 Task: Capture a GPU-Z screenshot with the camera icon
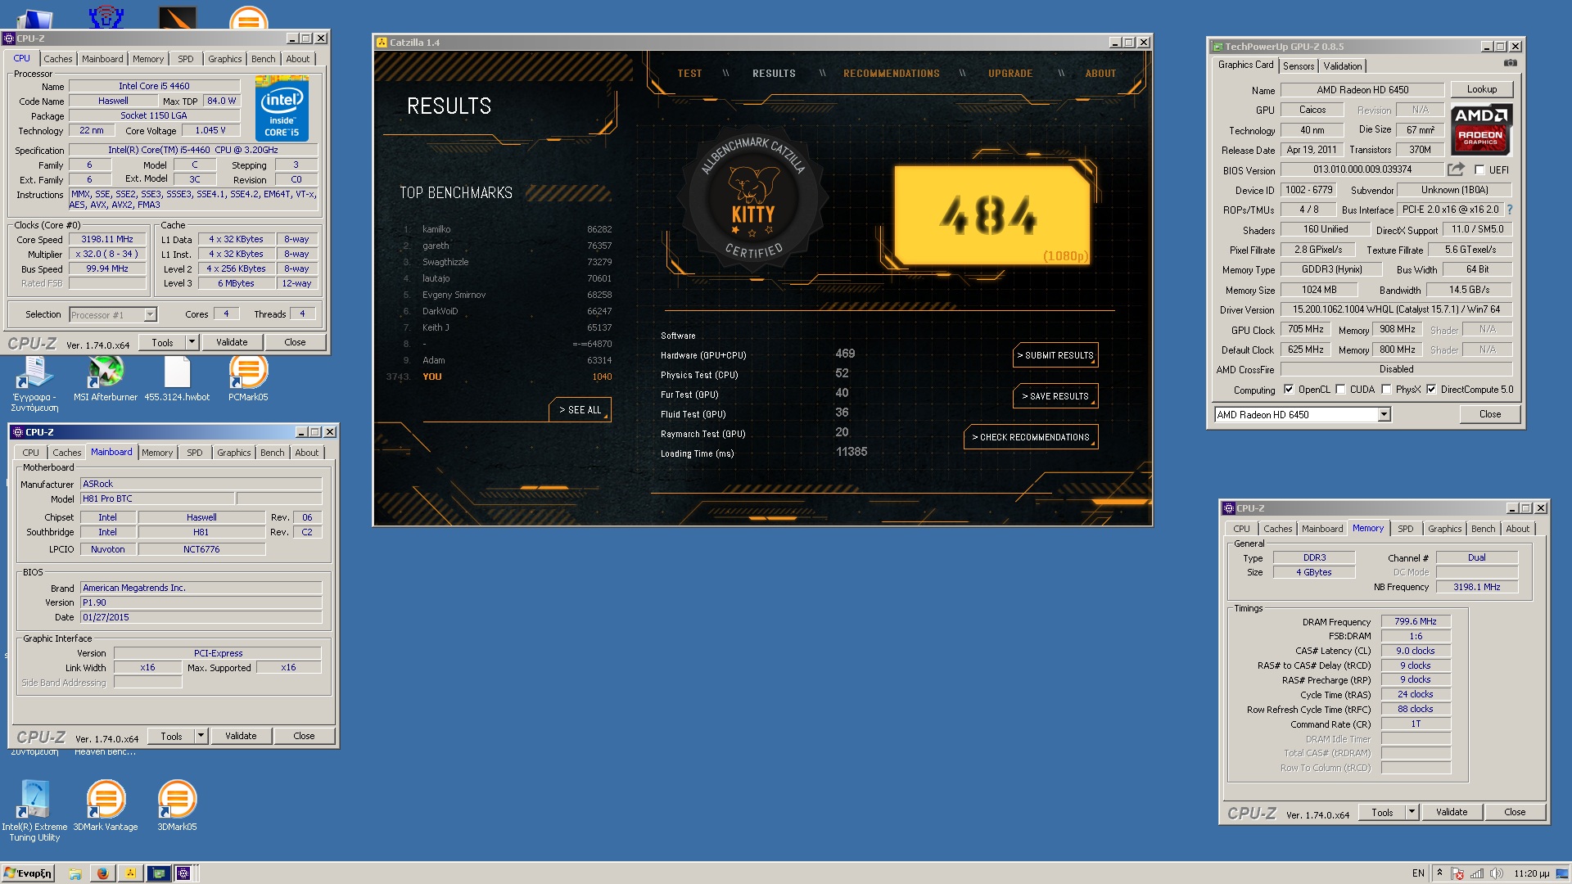click(1511, 64)
